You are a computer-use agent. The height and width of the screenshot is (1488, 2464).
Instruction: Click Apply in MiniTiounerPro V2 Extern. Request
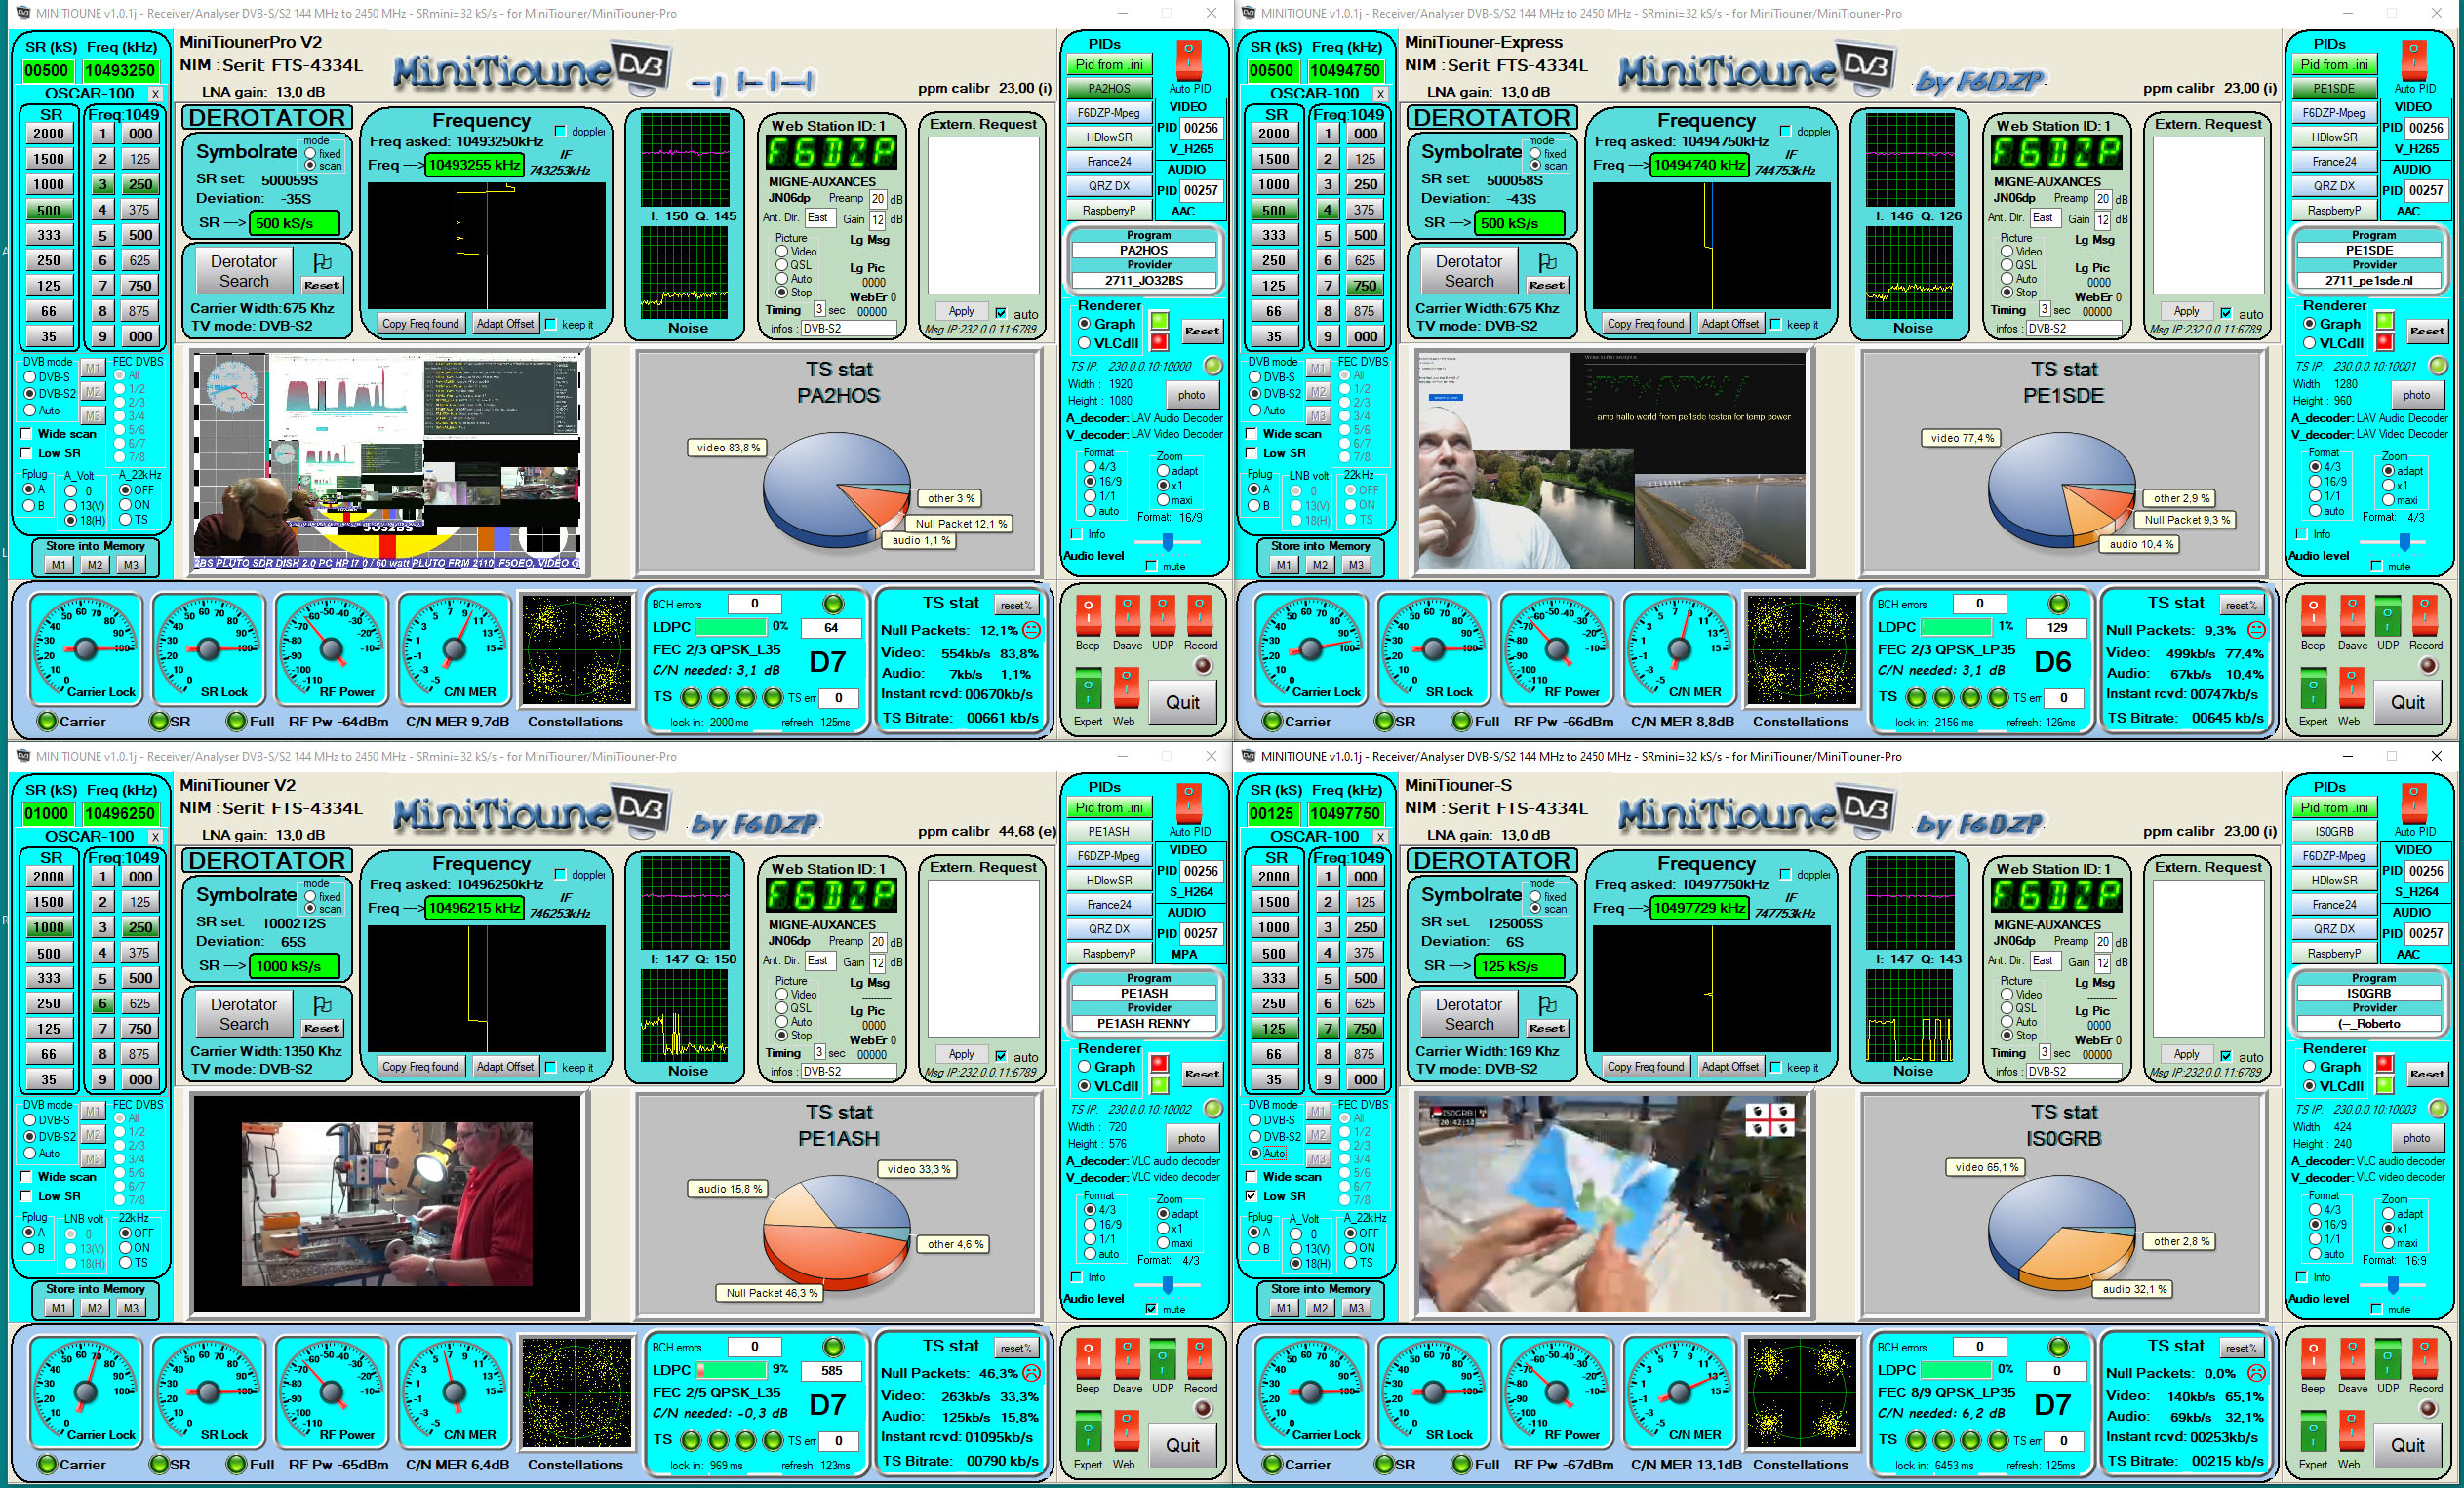[x=961, y=312]
